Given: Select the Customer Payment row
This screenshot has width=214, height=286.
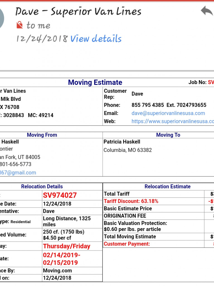Looking at the screenshot, I should point(159,244).
